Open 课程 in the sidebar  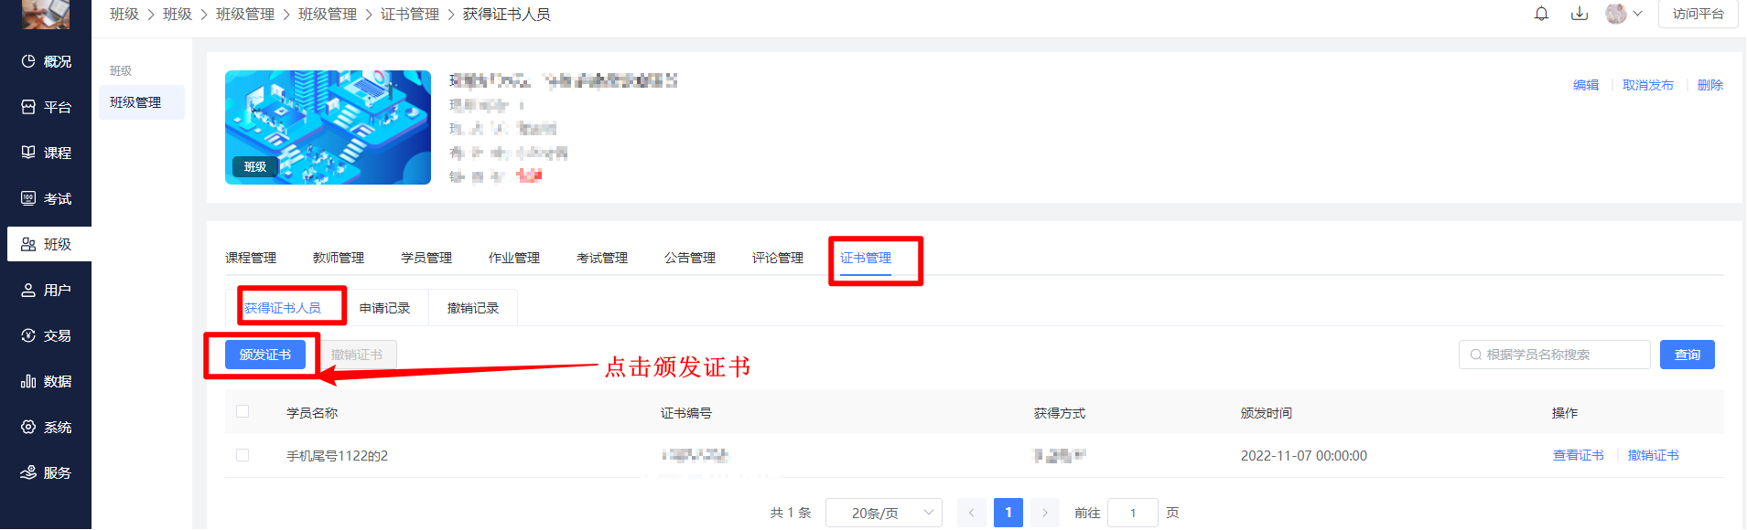46,153
